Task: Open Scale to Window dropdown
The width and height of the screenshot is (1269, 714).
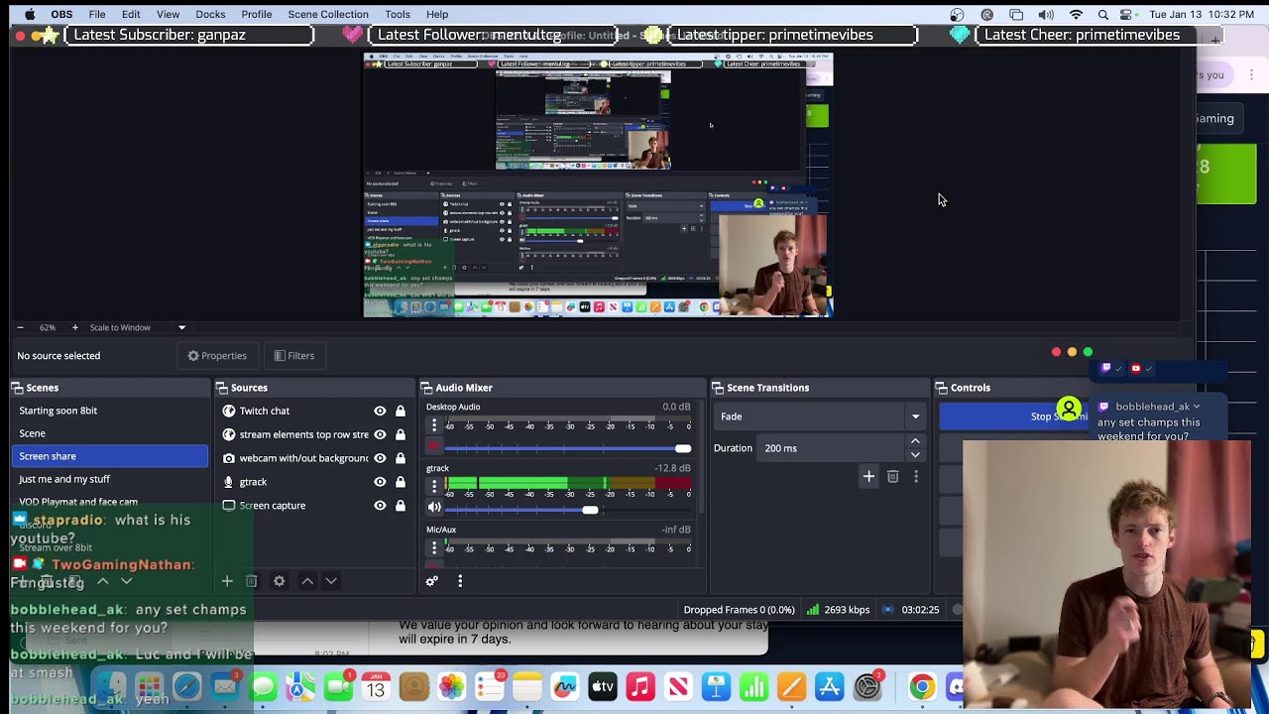Action: pos(138,327)
